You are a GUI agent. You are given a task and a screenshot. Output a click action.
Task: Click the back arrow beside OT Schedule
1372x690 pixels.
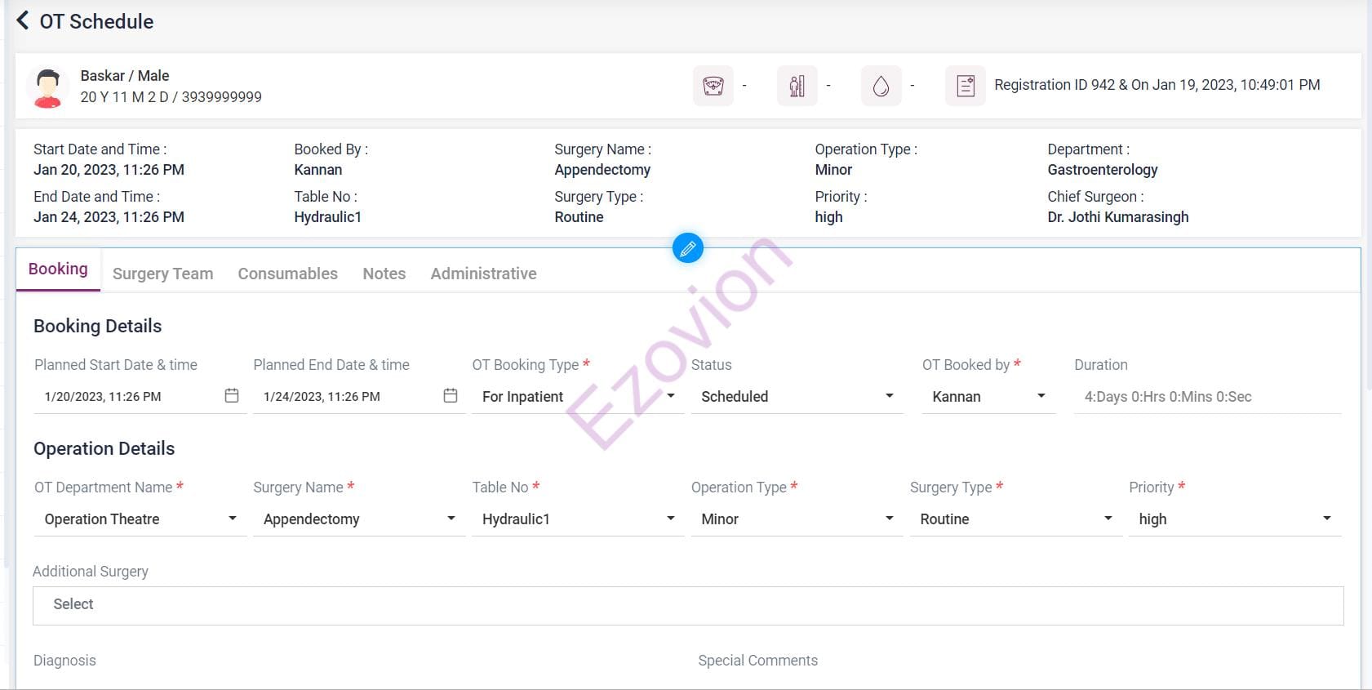[23, 20]
